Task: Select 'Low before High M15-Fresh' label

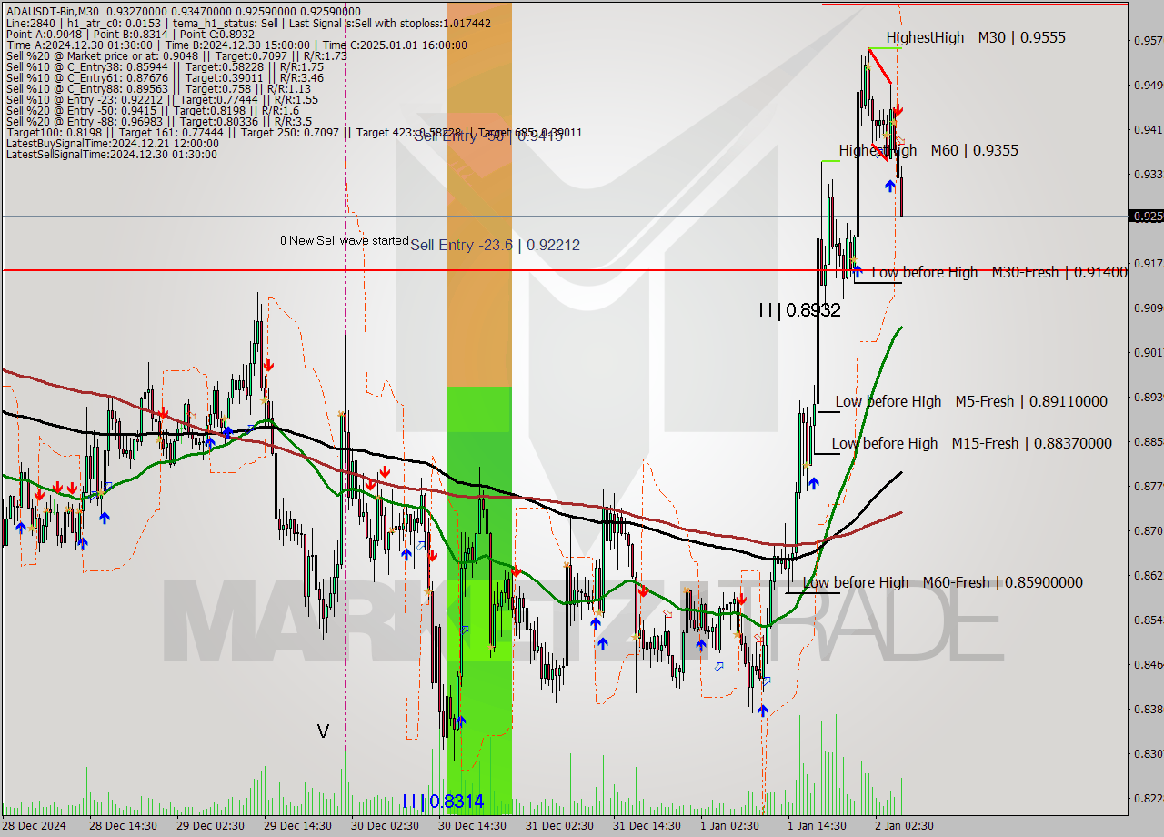Action: [x=971, y=443]
